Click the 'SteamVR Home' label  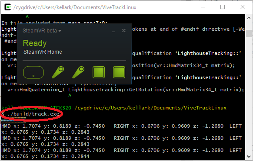pyautogui.click(x=43, y=52)
